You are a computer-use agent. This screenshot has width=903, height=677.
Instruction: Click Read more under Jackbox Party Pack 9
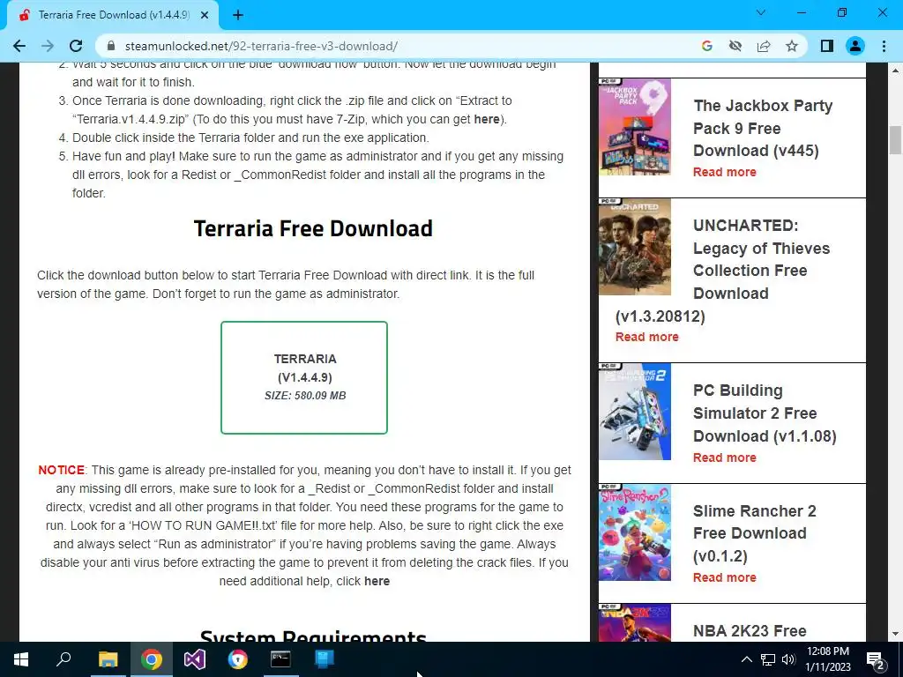tap(725, 172)
